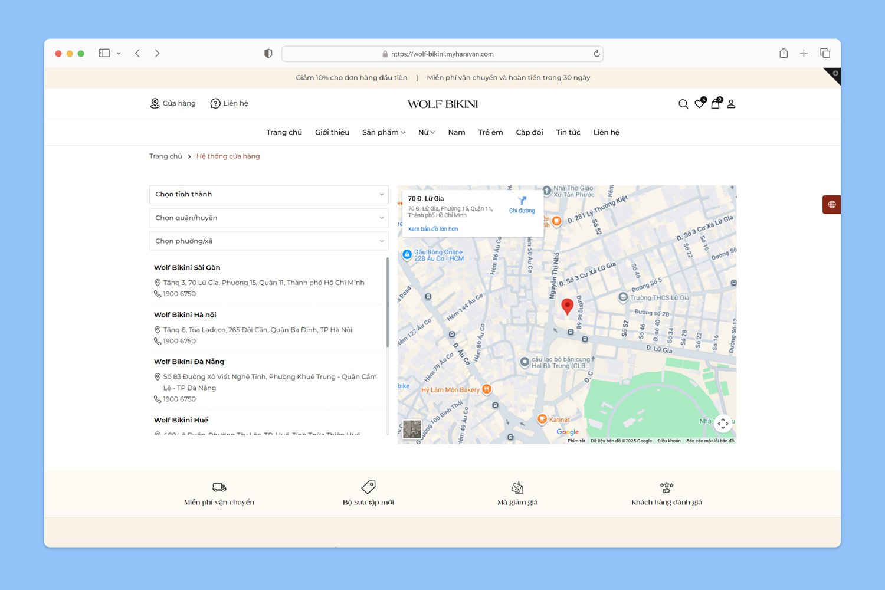Go to the Tin tức menu item
This screenshot has width=885, height=590.
click(x=568, y=132)
